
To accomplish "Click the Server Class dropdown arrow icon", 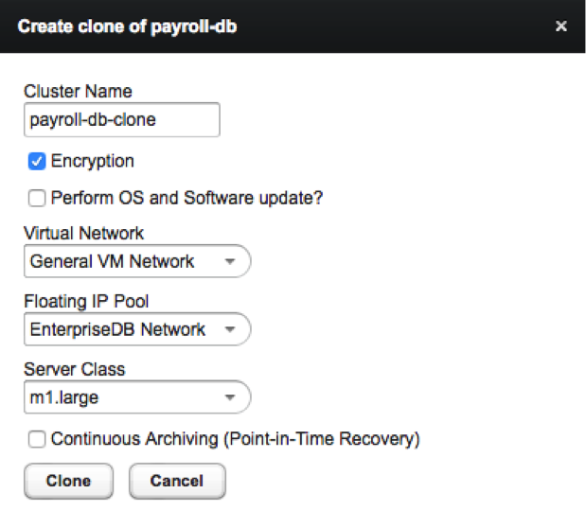I will click(x=230, y=398).
